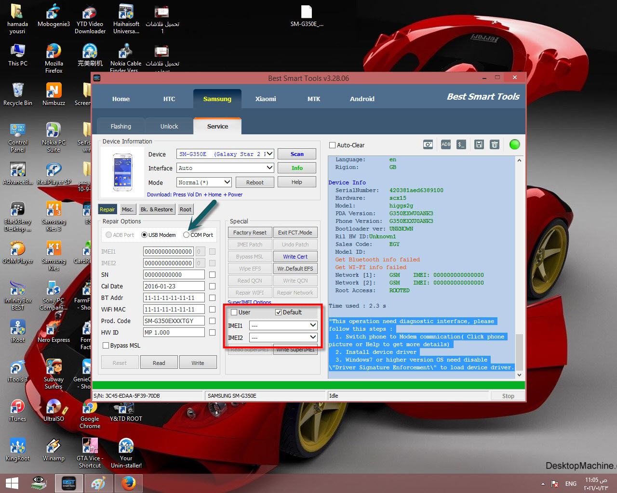Enable the Bypass MSL checkbox

106,345
